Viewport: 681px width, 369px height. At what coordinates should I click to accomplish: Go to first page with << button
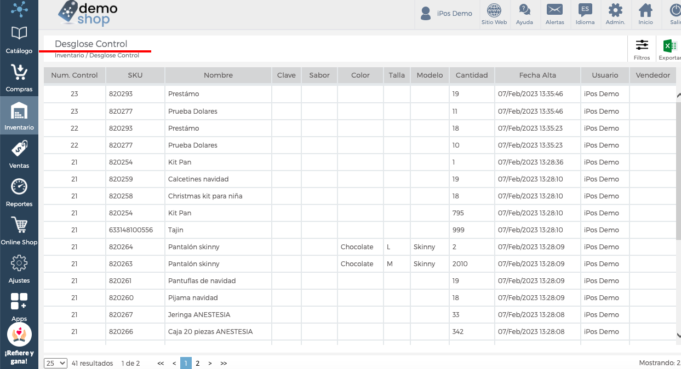(x=161, y=363)
